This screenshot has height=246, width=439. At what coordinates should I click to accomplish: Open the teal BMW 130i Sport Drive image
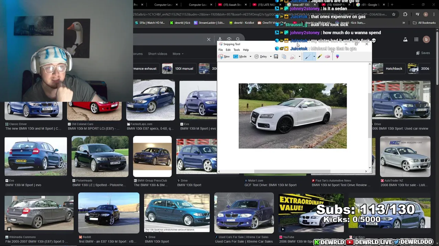[177, 213]
